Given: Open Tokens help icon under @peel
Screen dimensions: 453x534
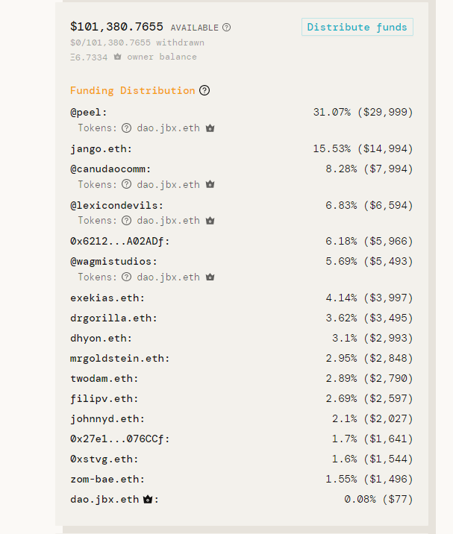Looking at the screenshot, I should click(x=126, y=128).
